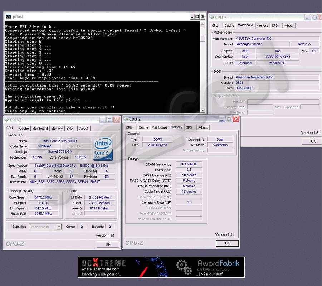
Task: Click the Bus Speed 647.5 MHz value
Action: [43, 208]
